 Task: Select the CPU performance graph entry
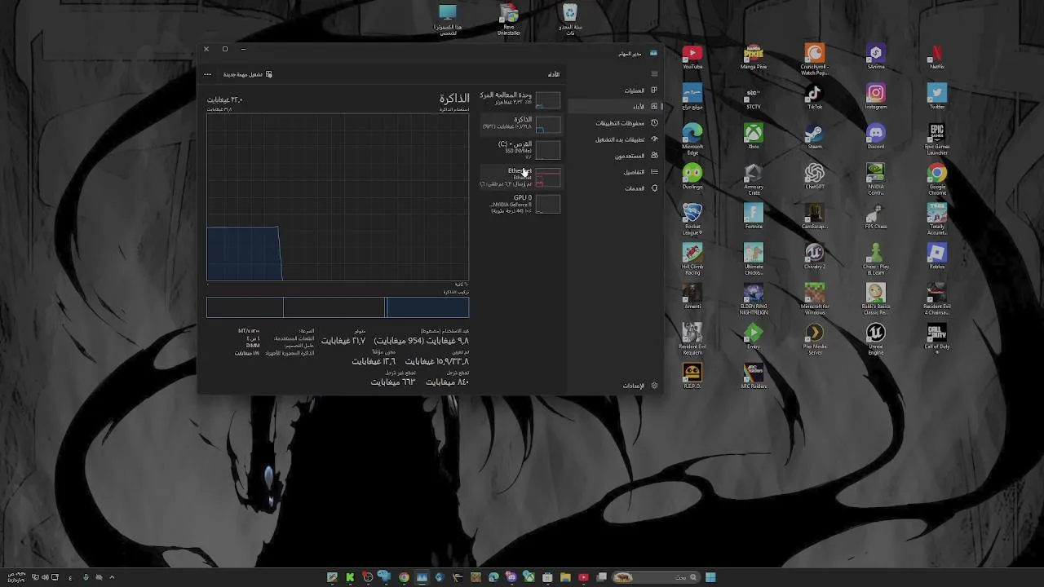[520, 99]
